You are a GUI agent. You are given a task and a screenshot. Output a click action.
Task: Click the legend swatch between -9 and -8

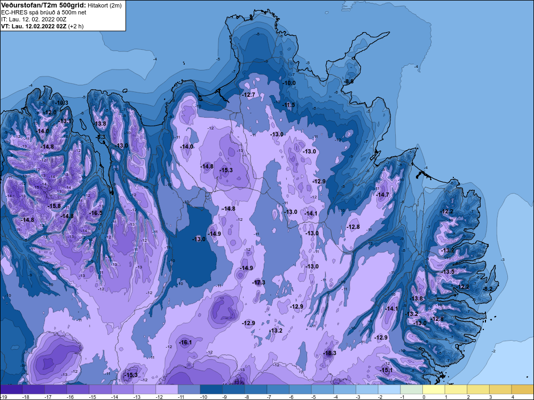[x=234, y=389]
